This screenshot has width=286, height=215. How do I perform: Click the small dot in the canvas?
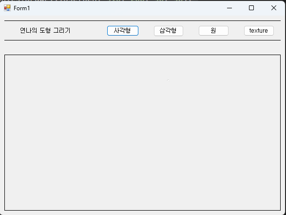pyautogui.click(x=168, y=80)
